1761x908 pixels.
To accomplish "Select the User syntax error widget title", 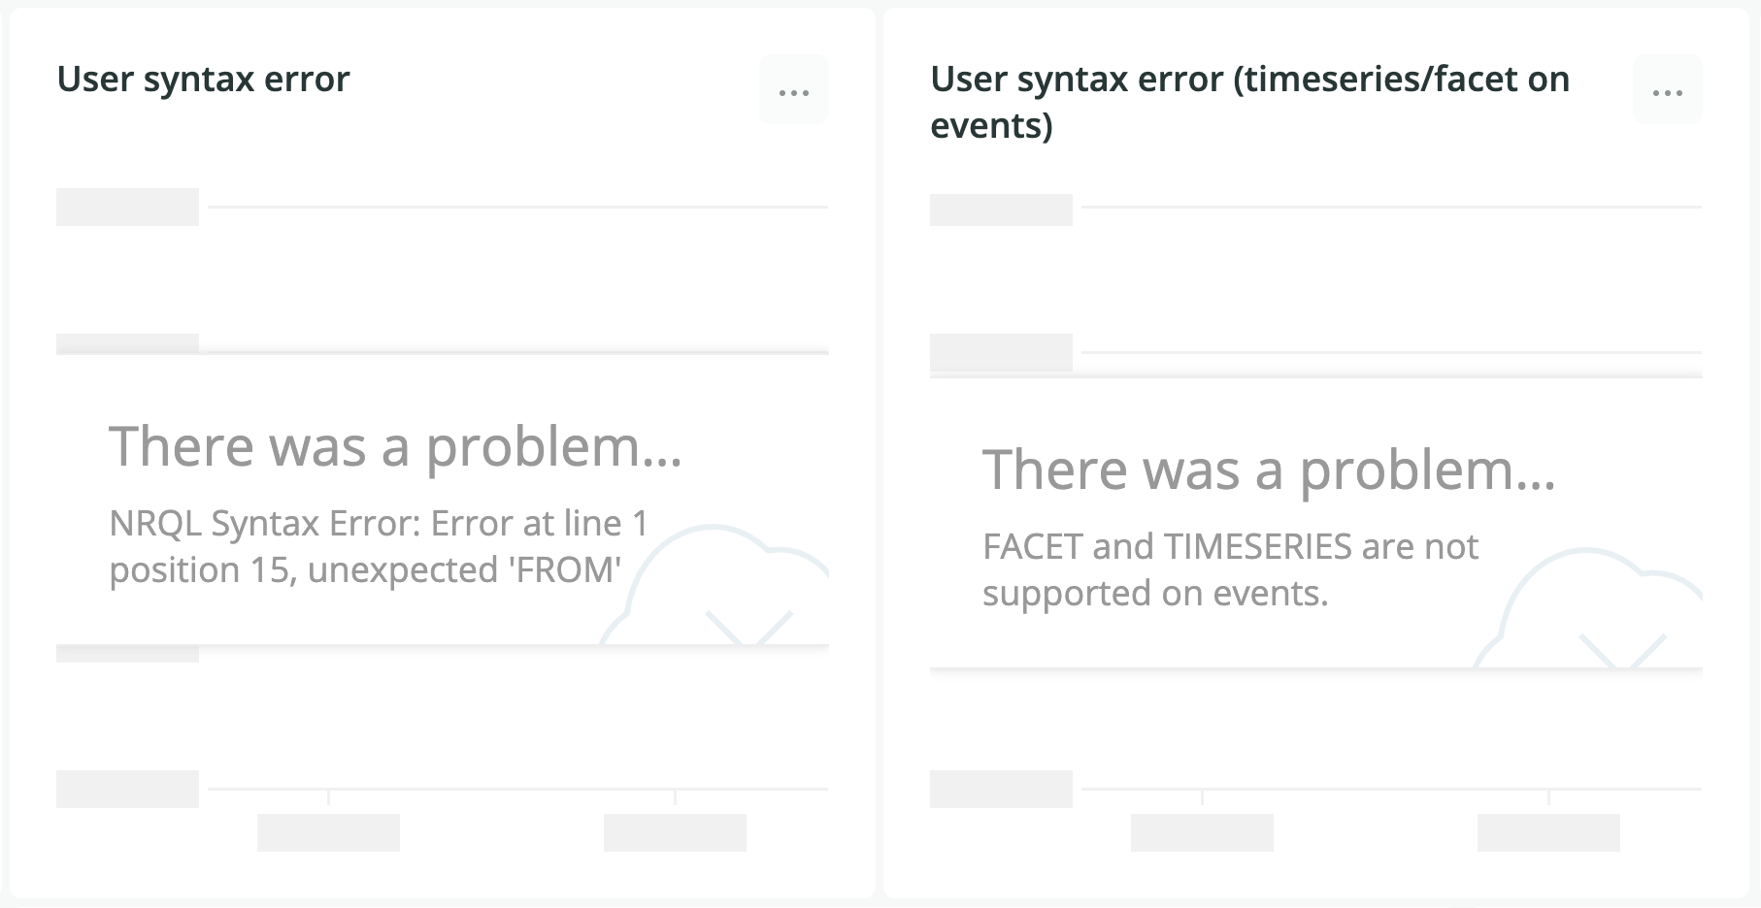I will coord(203,81).
